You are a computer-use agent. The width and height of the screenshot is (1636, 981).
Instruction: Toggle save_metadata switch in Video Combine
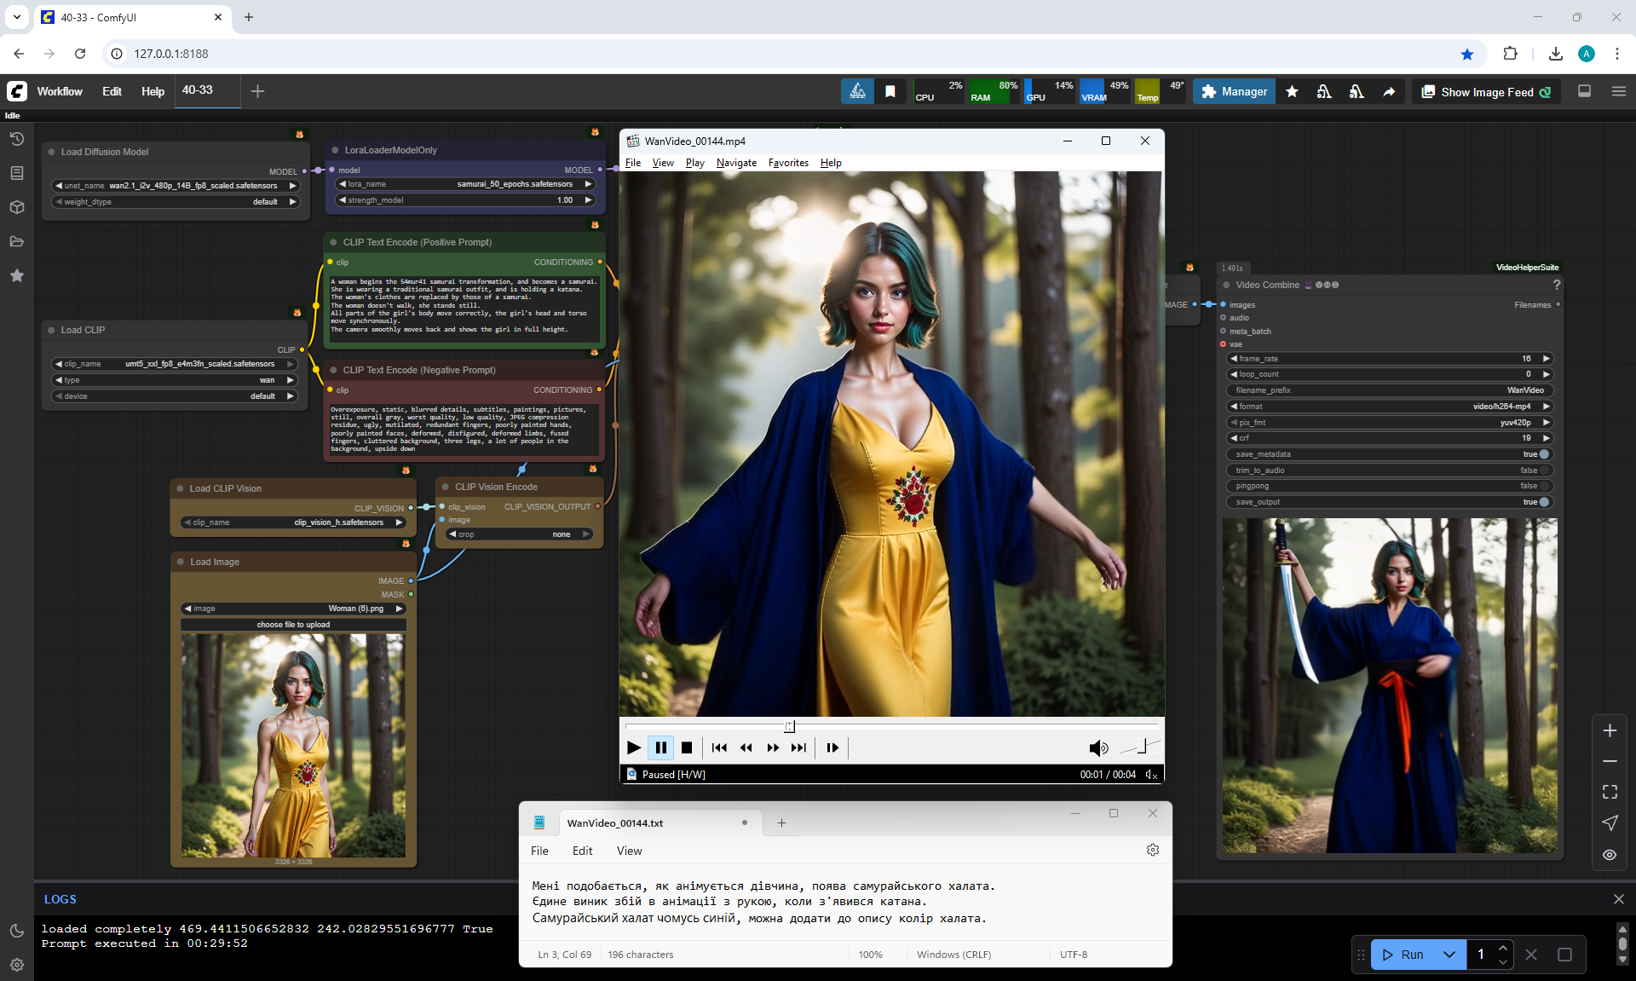click(1543, 454)
